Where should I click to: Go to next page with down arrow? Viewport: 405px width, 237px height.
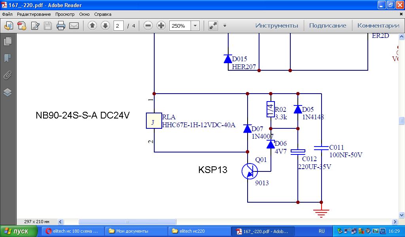click(x=105, y=26)
